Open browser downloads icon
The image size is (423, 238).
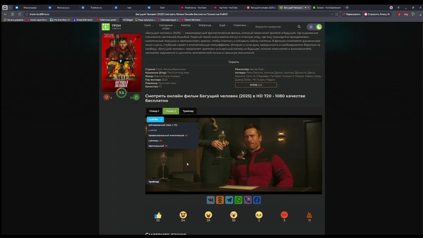[420, 14]
